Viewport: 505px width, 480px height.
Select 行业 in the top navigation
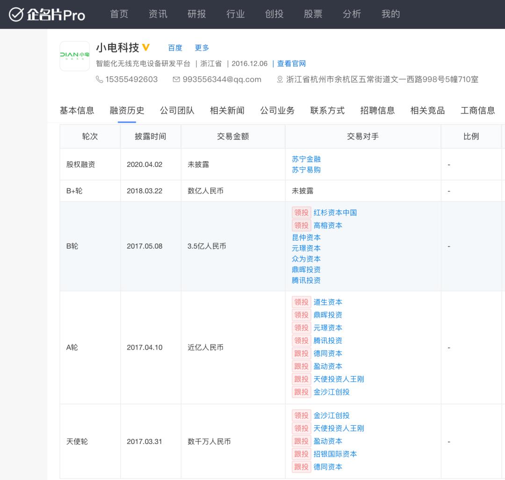click(x=235, y=14)
